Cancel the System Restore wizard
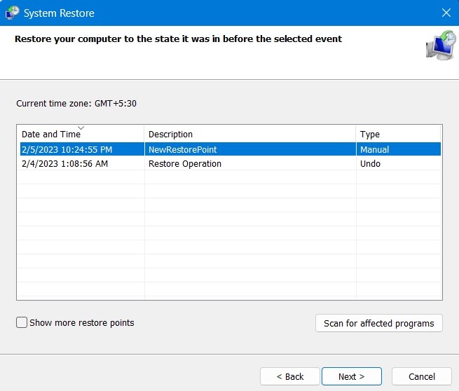Image resolution: width=459 pixels, height=391 pixels. (x=422, y=376)
